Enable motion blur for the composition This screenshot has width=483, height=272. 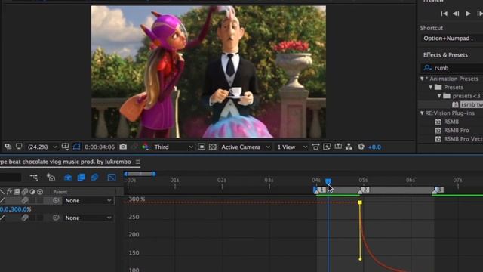tap(94, 178)
